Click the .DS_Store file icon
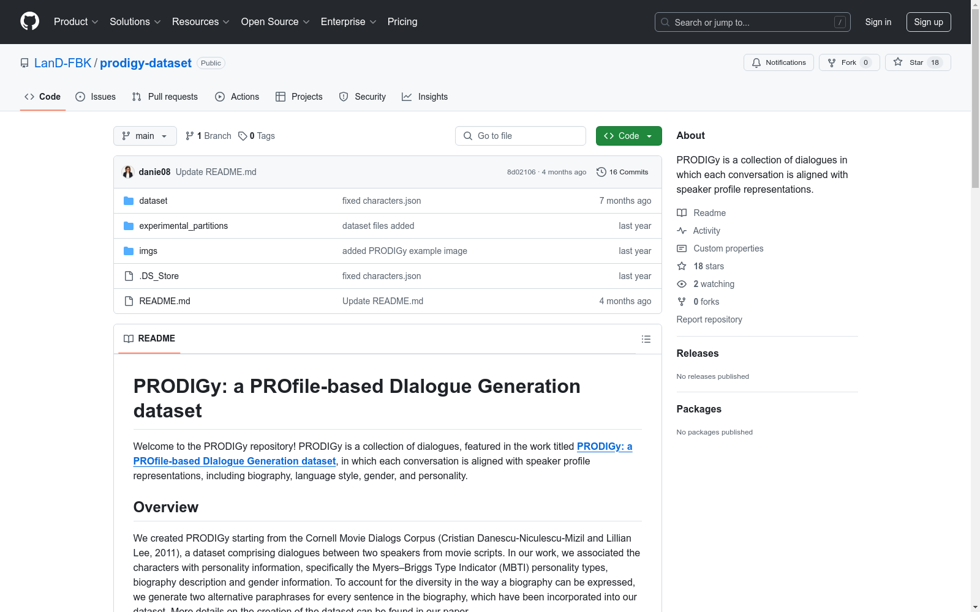 pyautogui.click(x=129, y=276)
